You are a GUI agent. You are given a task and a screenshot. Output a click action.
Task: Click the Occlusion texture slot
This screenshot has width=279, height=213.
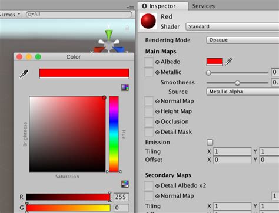(148, 121)
